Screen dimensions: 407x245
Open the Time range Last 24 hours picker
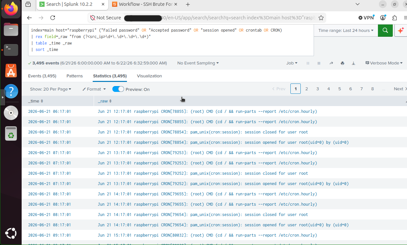pos(346,30)
